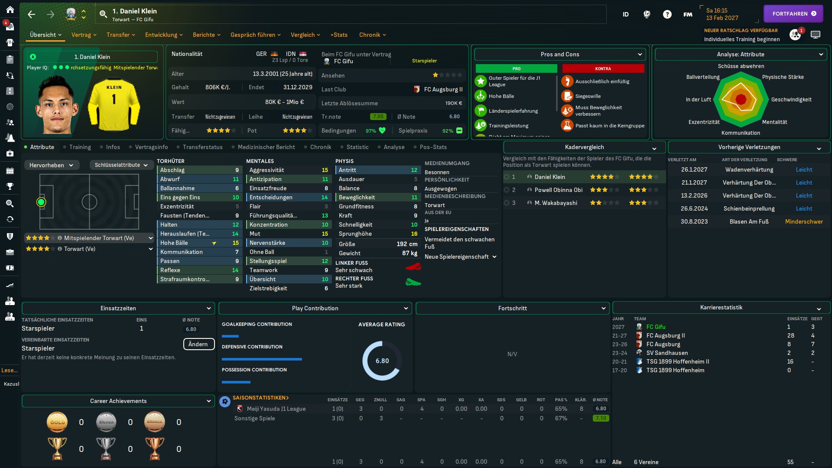Click the average rating 6.80 circular gauge
This screenshot has height=468, width=832.
click(x=382, y=361)
